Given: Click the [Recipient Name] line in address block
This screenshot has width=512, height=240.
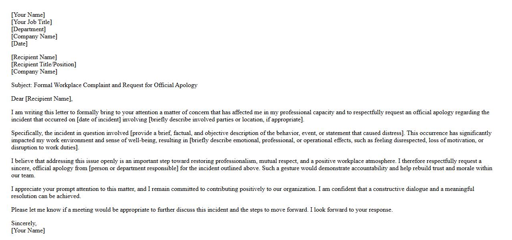Looking at the screenshot, I should [34, 57].
